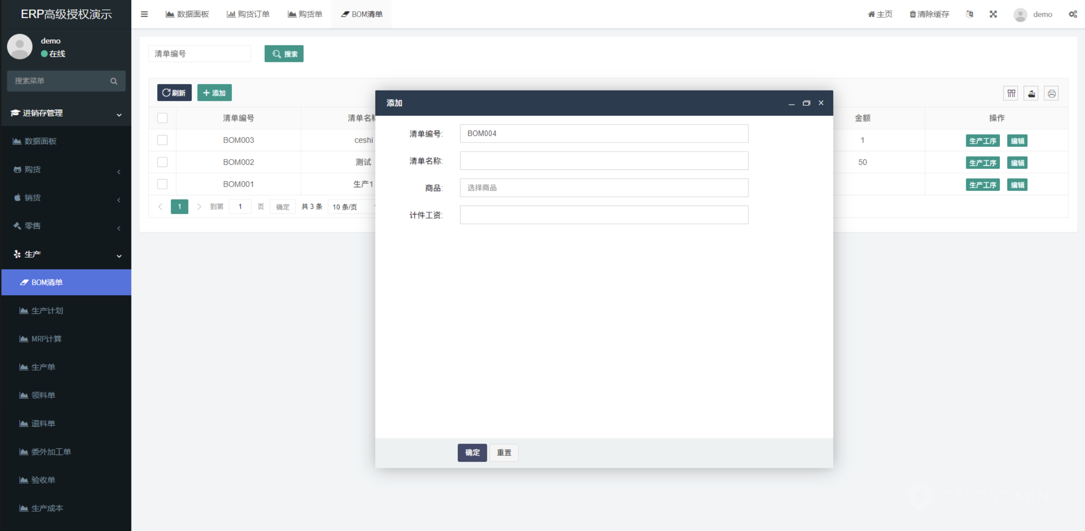Image resolution: width=1085 pixels, height=531 pixels.
Task: Click the 确定 button in the dialog
Action: pyautogui.click(x=472, y=453)
